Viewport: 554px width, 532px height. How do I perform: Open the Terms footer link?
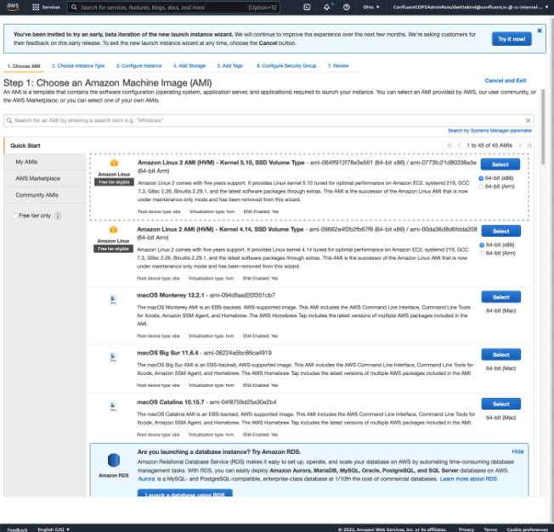tap(490, 529)
